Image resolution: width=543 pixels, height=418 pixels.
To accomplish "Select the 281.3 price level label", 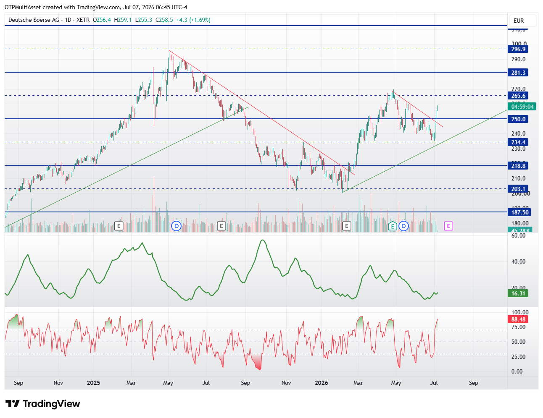I will pos(518,73).
